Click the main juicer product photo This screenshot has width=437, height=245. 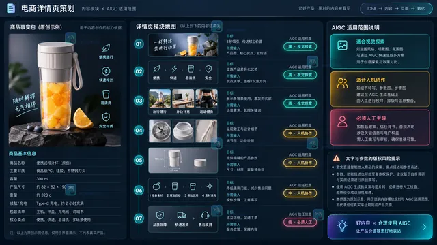[x=65, y=91]
